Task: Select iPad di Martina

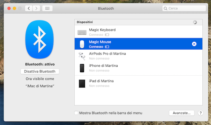Action: 138,83
